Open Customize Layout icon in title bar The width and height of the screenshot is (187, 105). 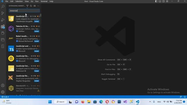tap(167, 1)
